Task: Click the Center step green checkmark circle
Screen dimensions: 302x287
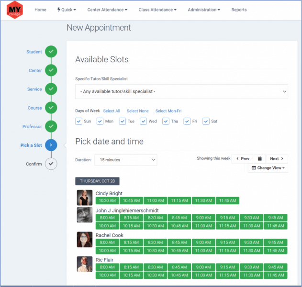Action: [x=51, y=70]
